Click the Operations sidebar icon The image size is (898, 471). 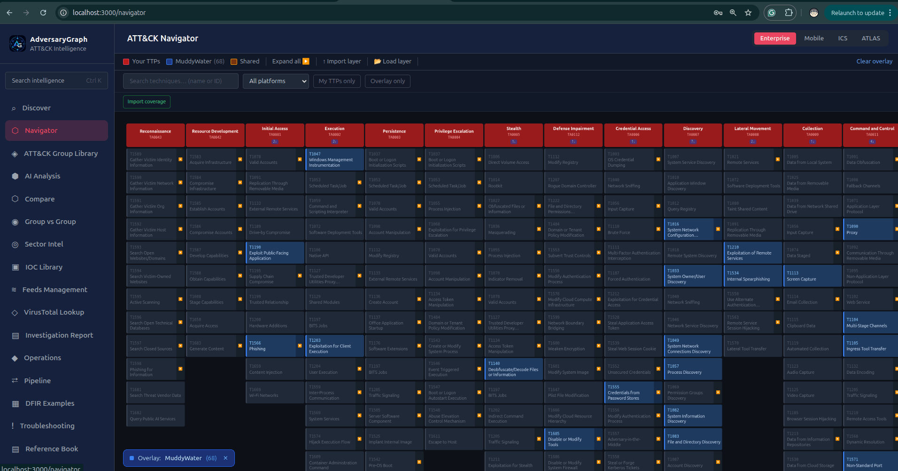coord(15,358)
